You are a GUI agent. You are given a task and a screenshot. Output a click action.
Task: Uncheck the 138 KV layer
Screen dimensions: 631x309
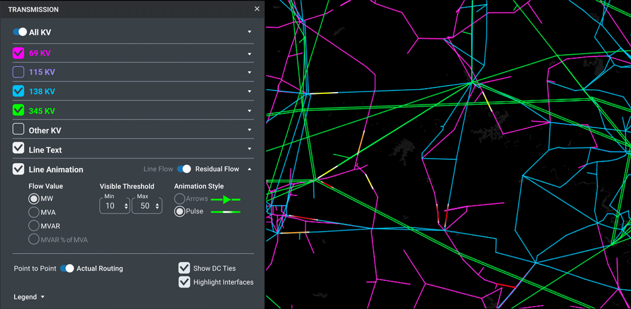pos(18,92)
